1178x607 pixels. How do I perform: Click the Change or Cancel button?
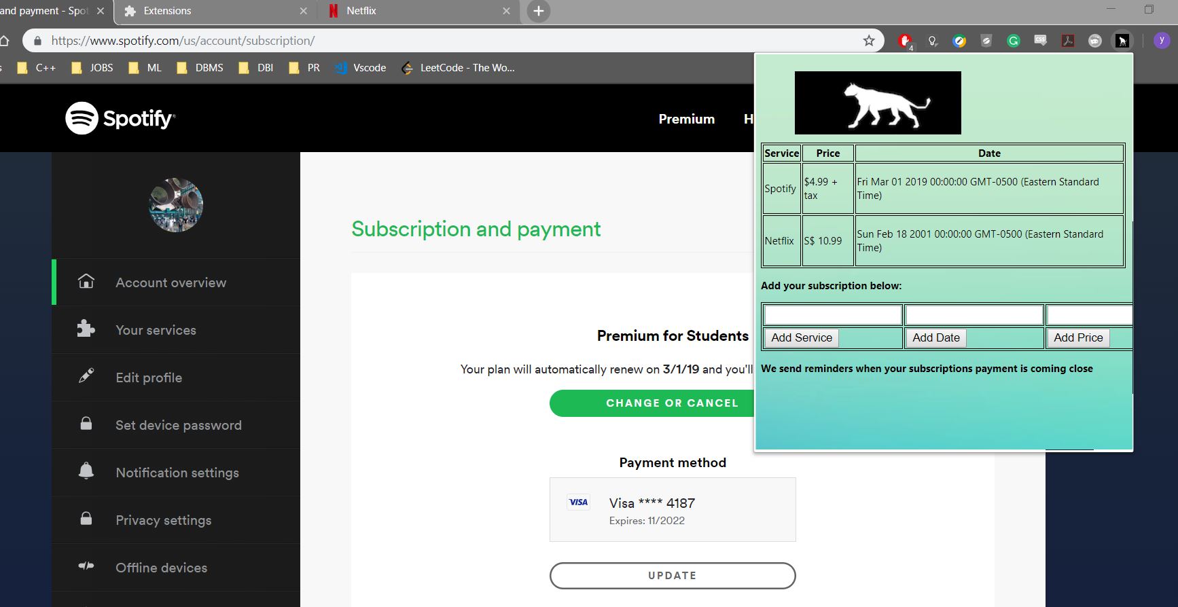click(x=652, y=403)
